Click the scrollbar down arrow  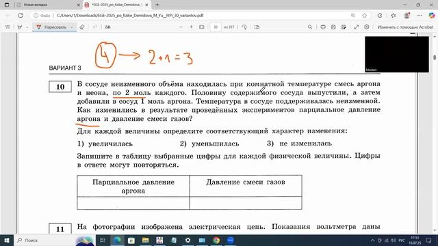[435, 230]
